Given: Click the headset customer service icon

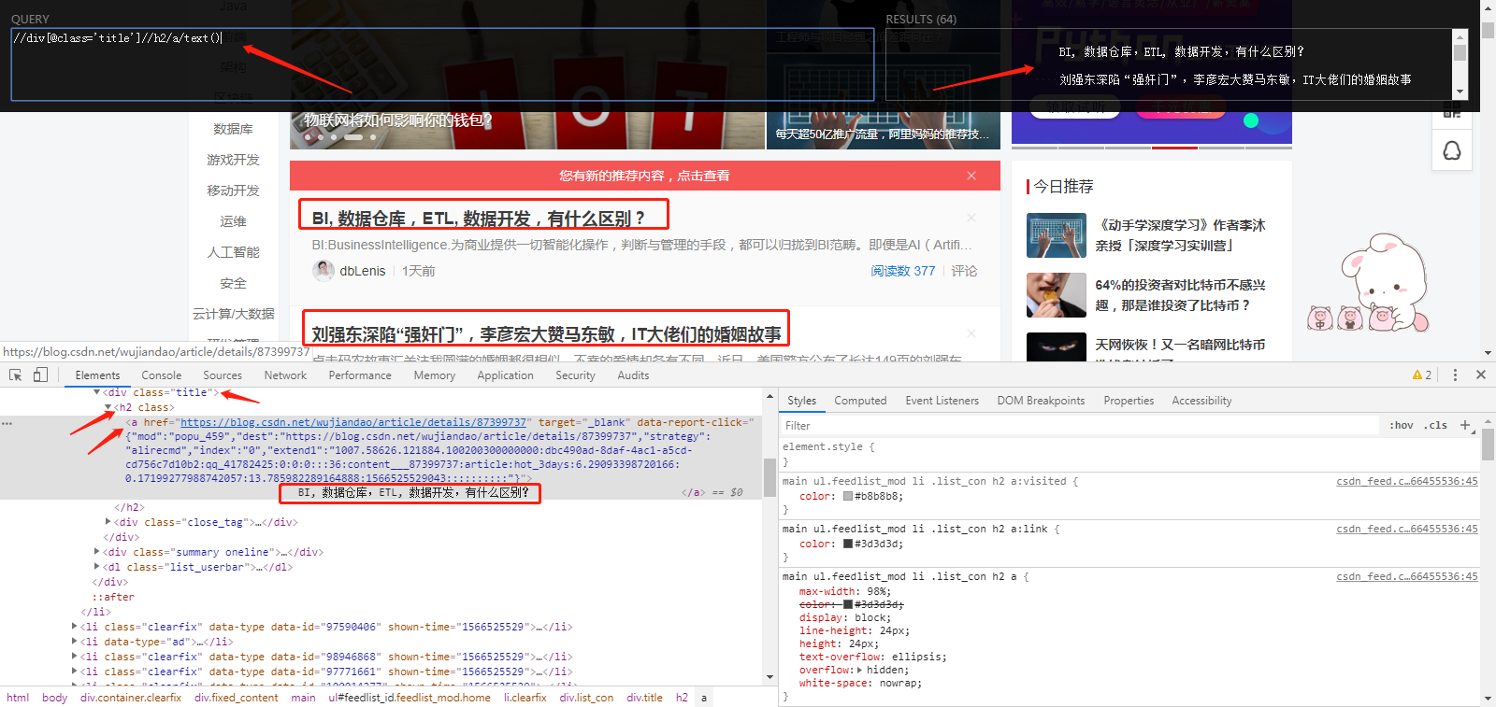Looking at the screenshot, I should pos(1452,150).
